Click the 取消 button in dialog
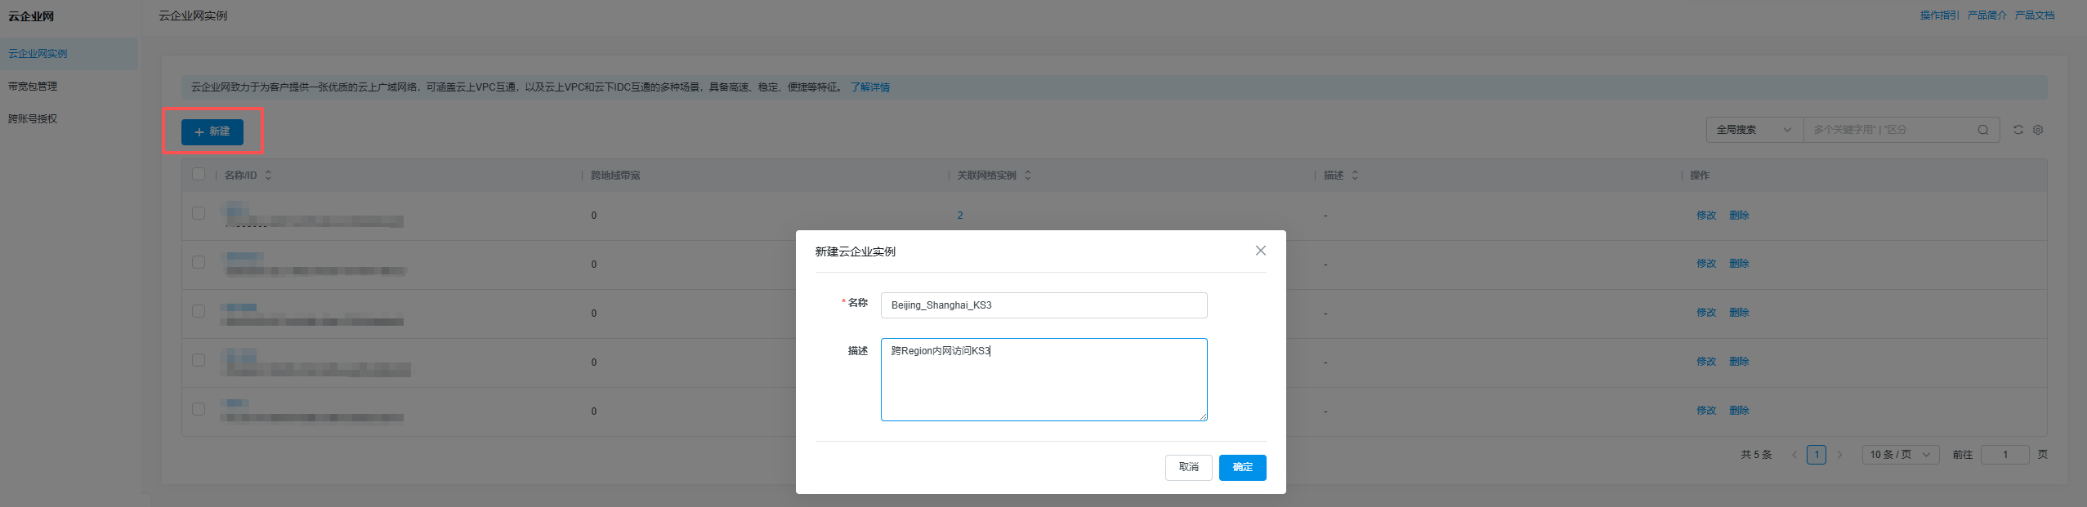The image size is (2087, 507). 1188,467
